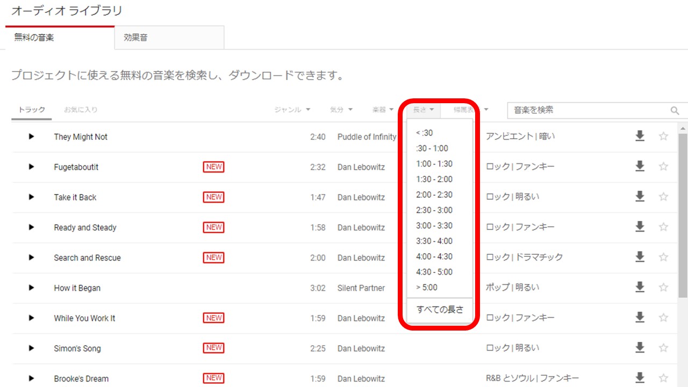
Task: Favorite Simon's Song with the star
Action: point(663,348)
